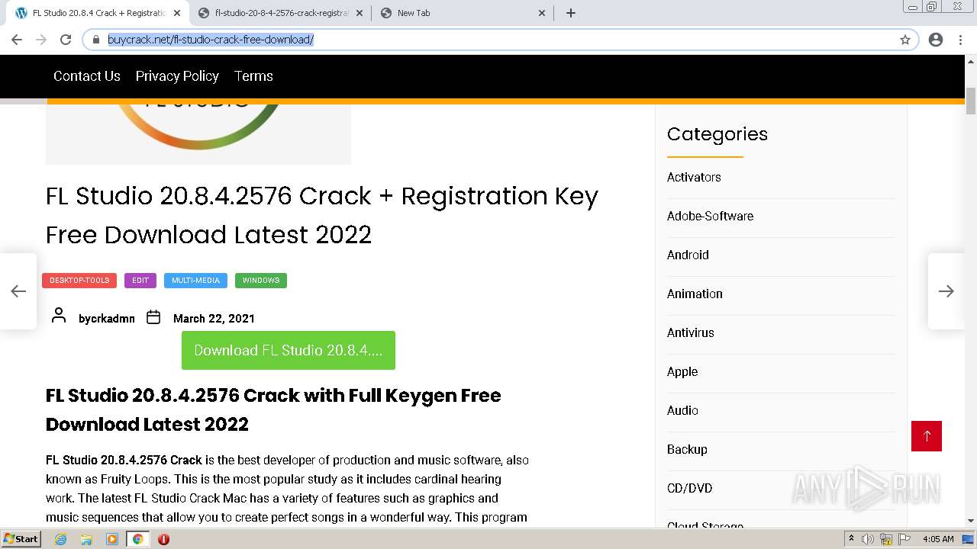Open Contact Us menu item
Viewport: 977px width, 549px height.
[87, 76]
